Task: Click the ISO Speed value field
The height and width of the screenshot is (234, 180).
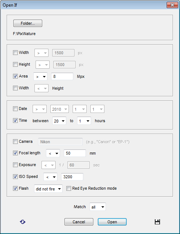Action: pos(72,177)
